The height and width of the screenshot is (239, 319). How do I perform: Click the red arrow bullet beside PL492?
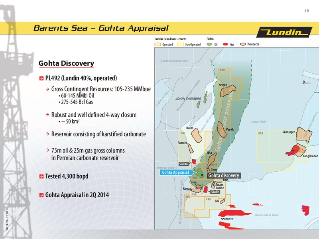pos(41,78)
